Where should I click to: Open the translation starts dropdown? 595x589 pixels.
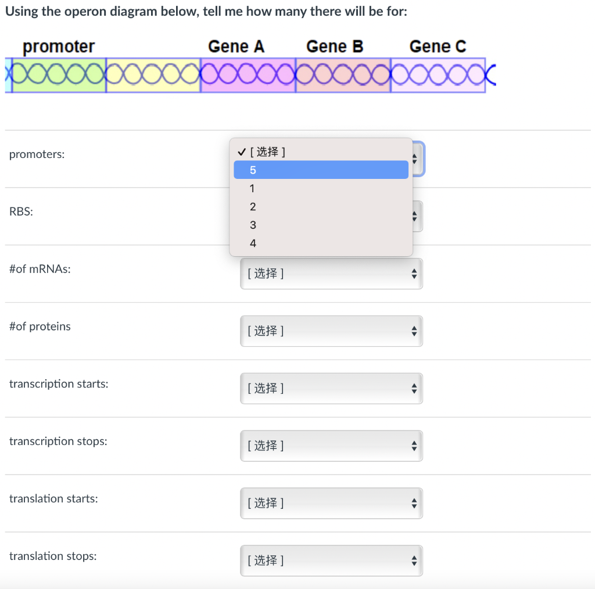[331, 503]
